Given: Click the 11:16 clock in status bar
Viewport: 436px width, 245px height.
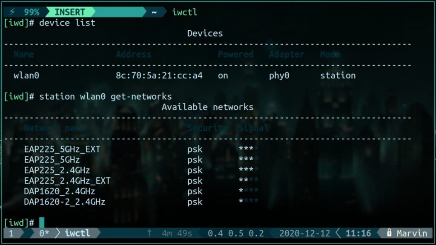Looking at the screenshot, I should [358, 233].
